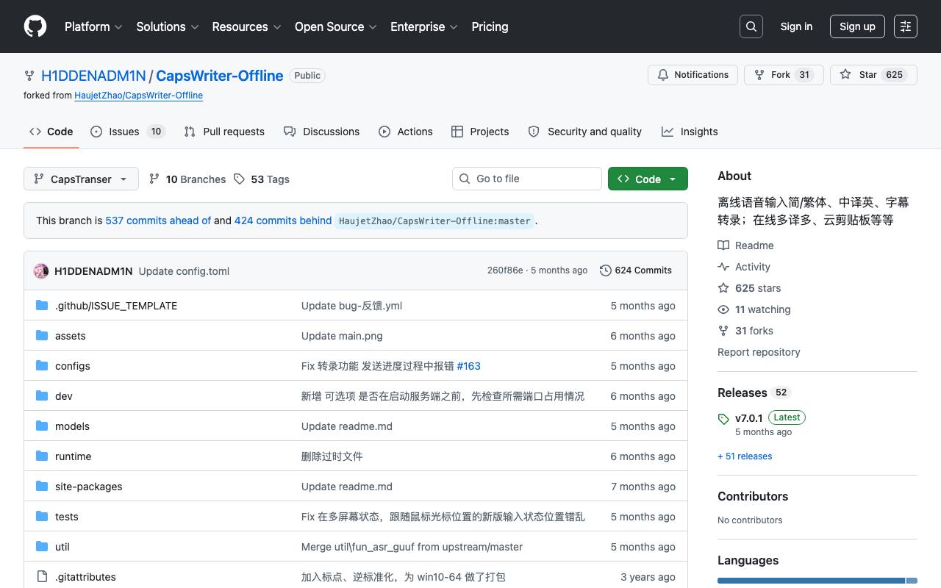Fork the repository with Fork button
The width and height of the screenshot is (941, 588).
coord(784,75)
